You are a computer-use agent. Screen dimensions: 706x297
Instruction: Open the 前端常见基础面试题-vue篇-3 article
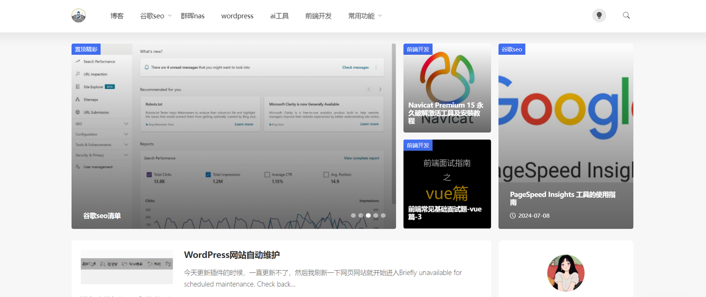[445, 213]
